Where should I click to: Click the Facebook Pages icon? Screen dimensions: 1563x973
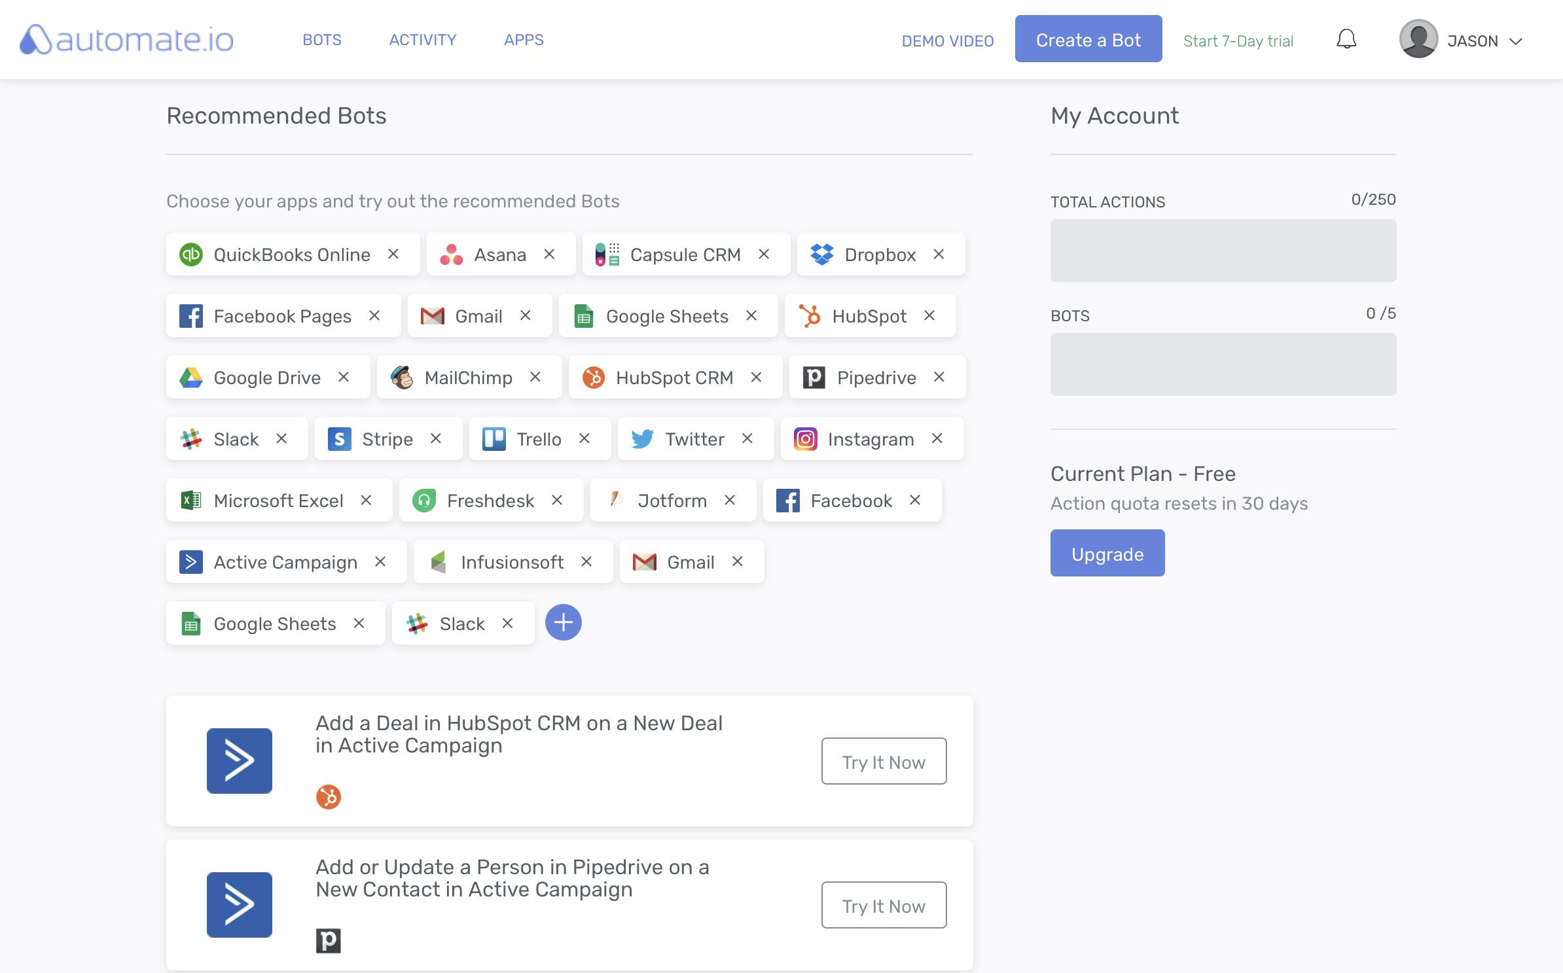[x=191, y=316]
